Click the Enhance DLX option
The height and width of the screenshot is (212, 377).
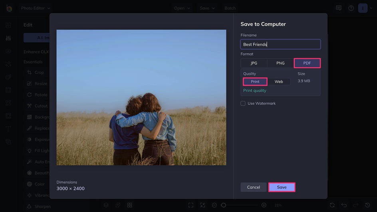36,52
